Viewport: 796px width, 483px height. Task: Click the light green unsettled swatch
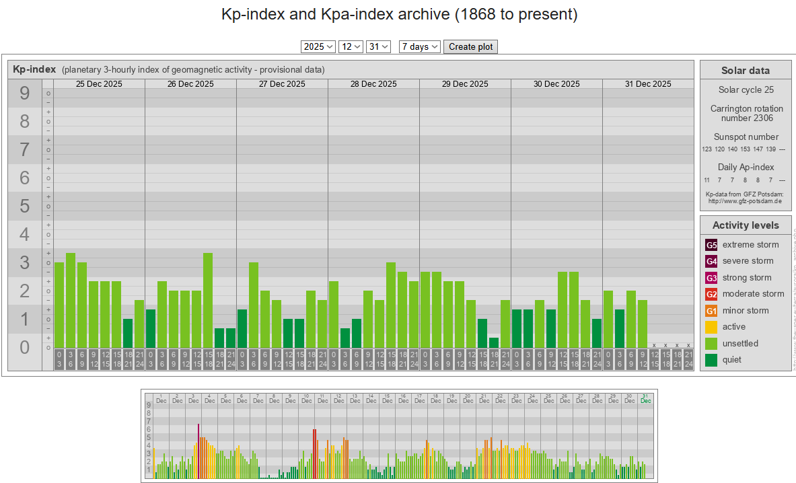click(x=711, y=344)
